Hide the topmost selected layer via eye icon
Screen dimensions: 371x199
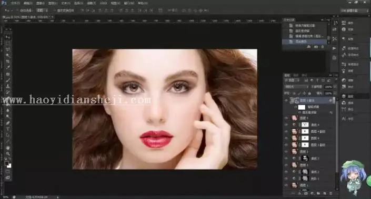click(x=286, y=100)
